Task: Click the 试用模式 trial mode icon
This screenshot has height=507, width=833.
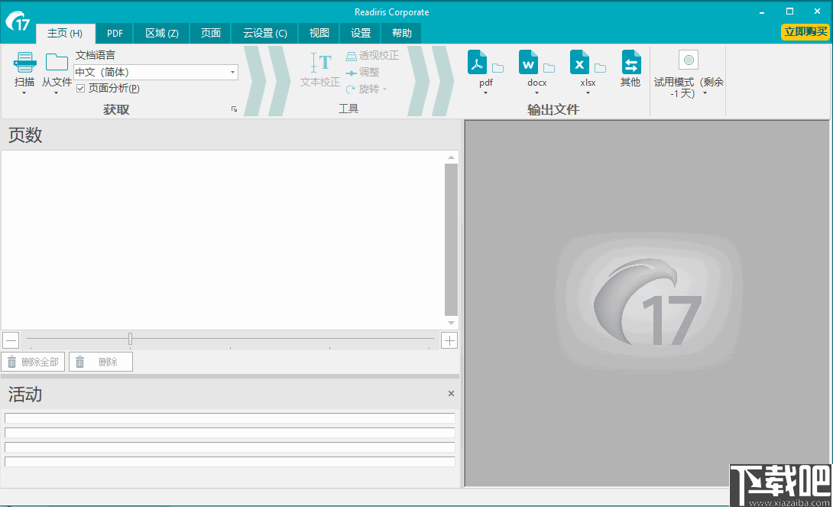Action: coord(688,60)
